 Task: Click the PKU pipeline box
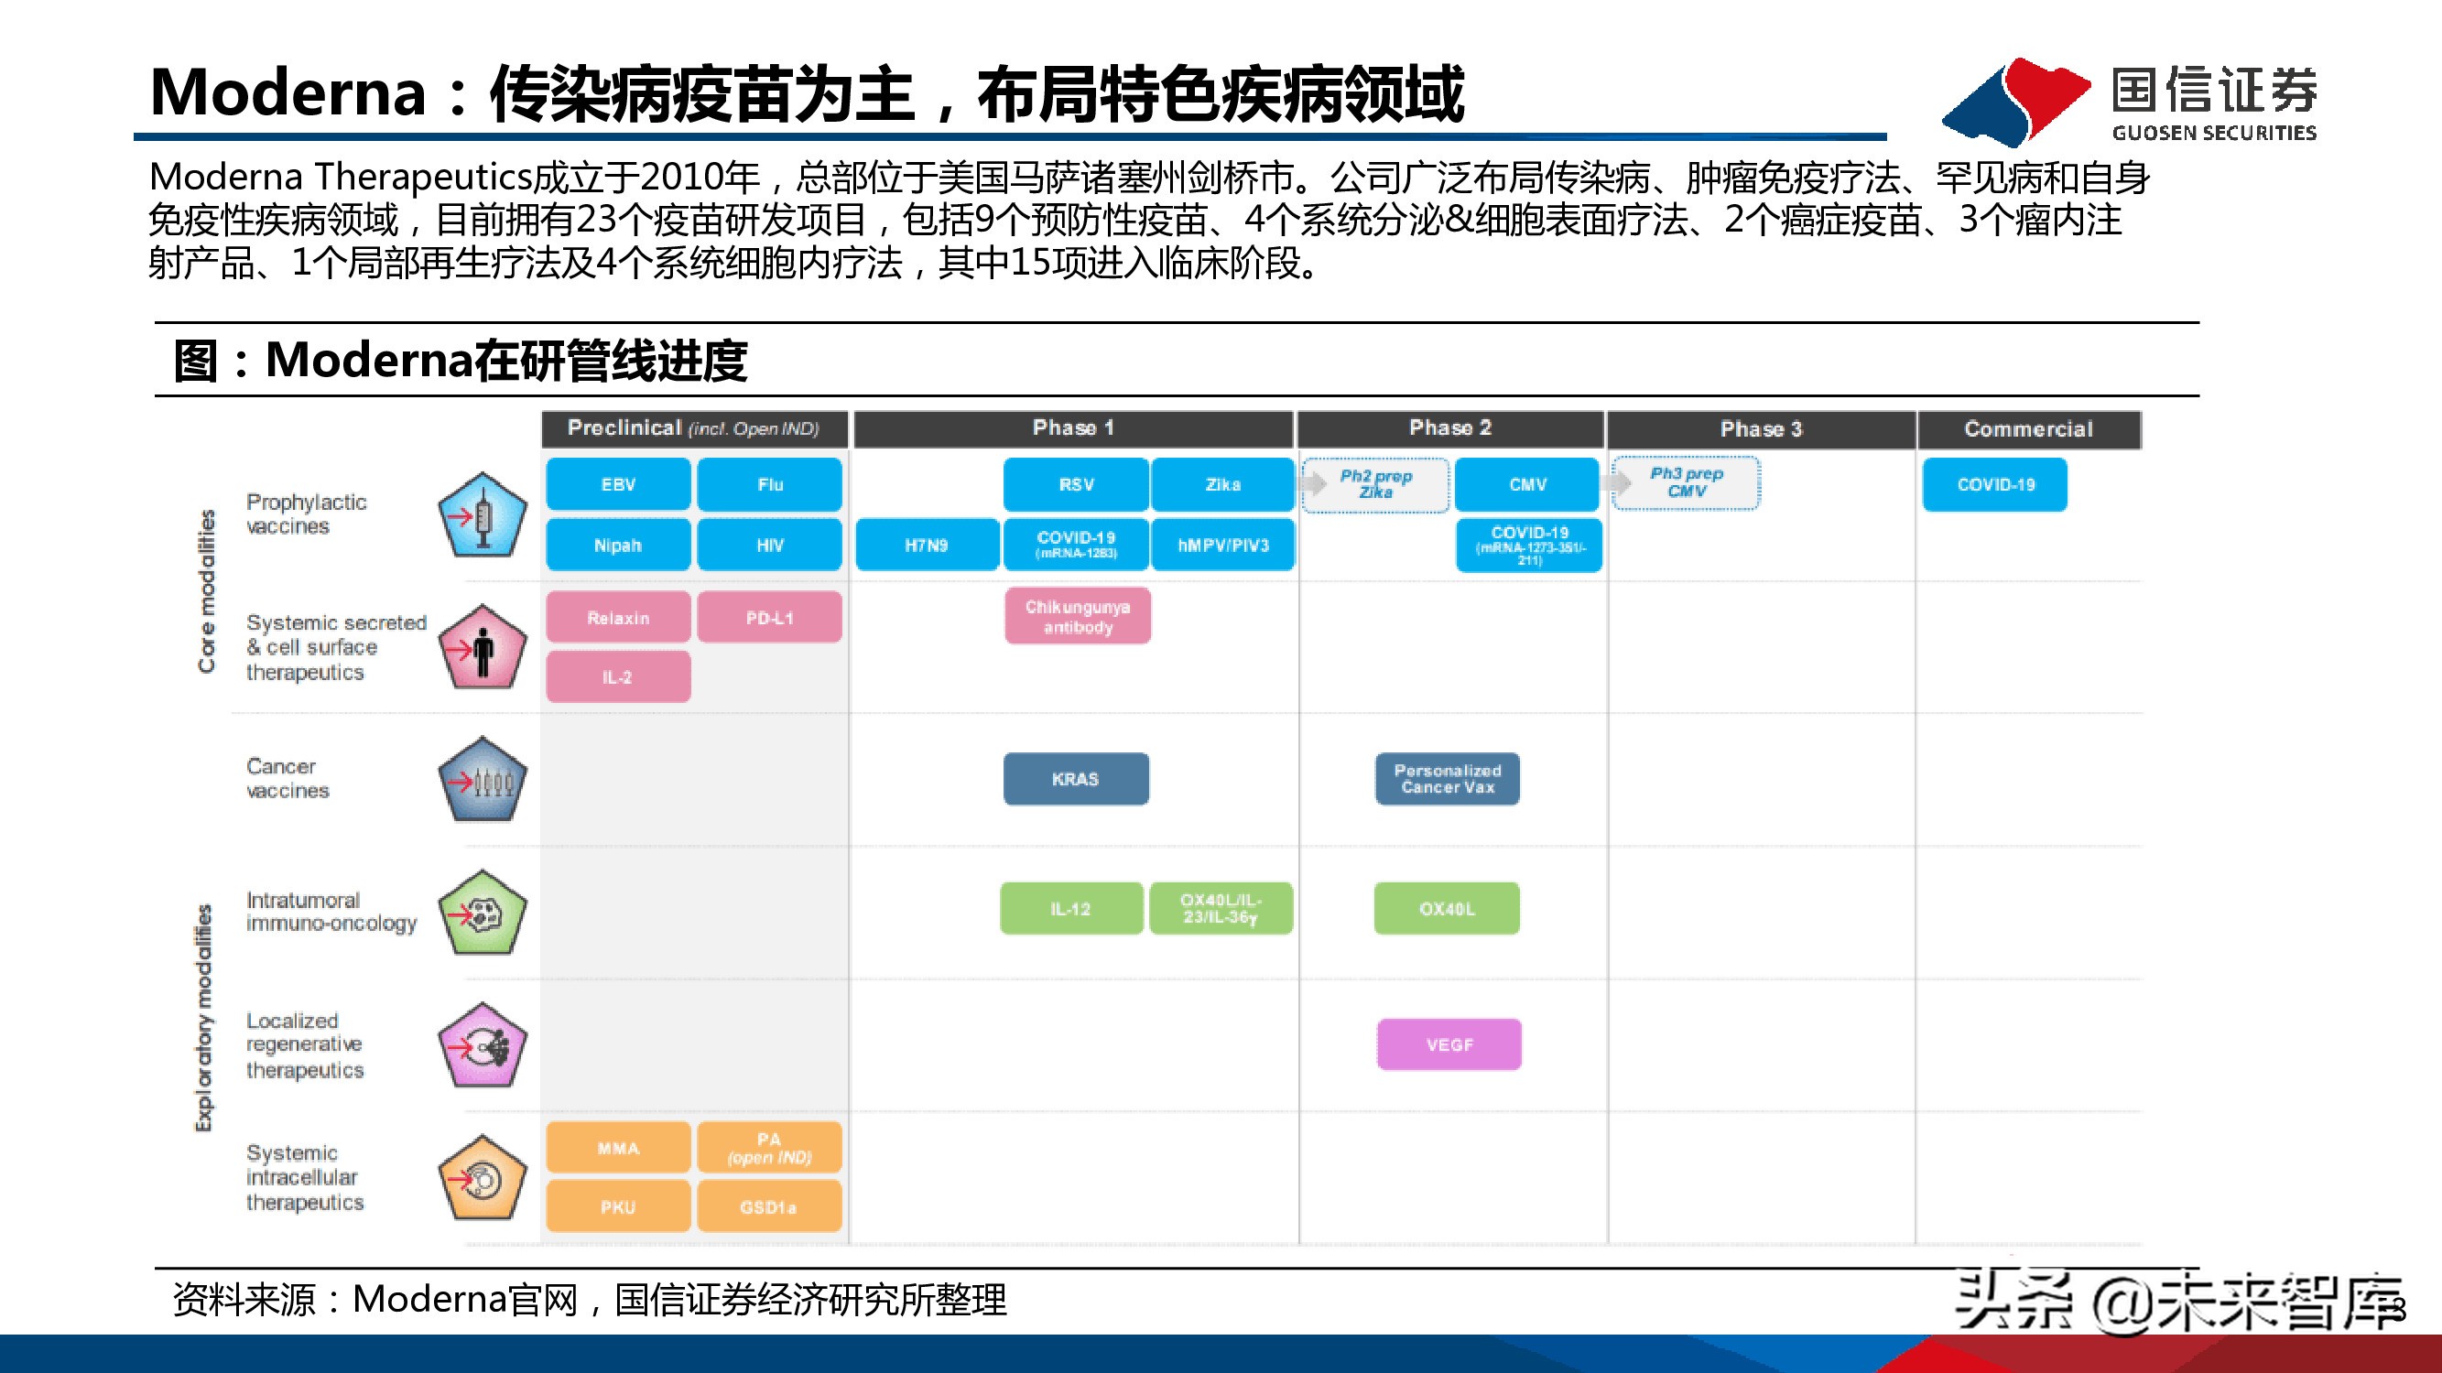(x=618, y=1206)
